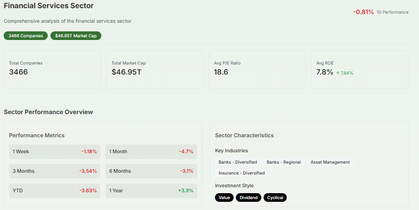The image size is (419, 210).
Task: Select the 6 Months performance row
Action: (151, 171)
